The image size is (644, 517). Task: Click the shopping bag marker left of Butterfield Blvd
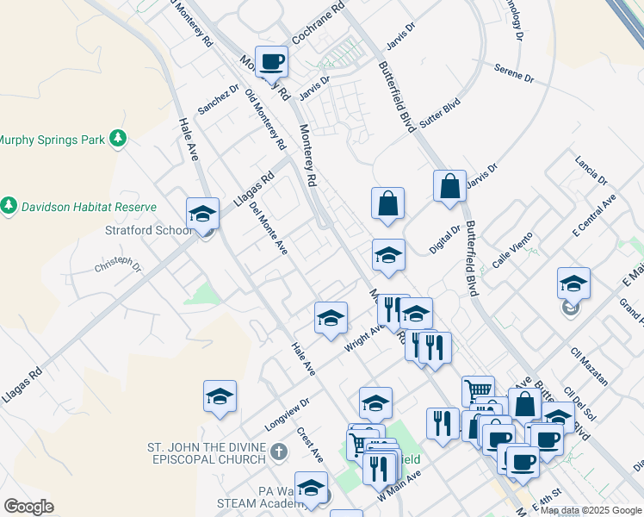(388, 204)
